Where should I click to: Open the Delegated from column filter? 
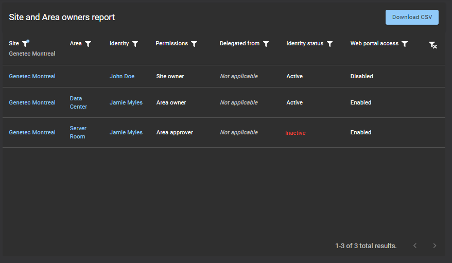pos(266,44)
